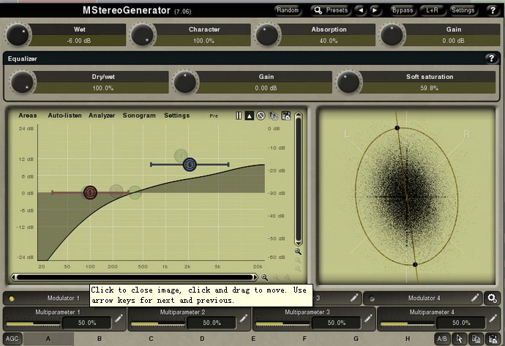Enable Modulator 4 with its LED
The width and height of the screenshot is (505, 346).
371,298
